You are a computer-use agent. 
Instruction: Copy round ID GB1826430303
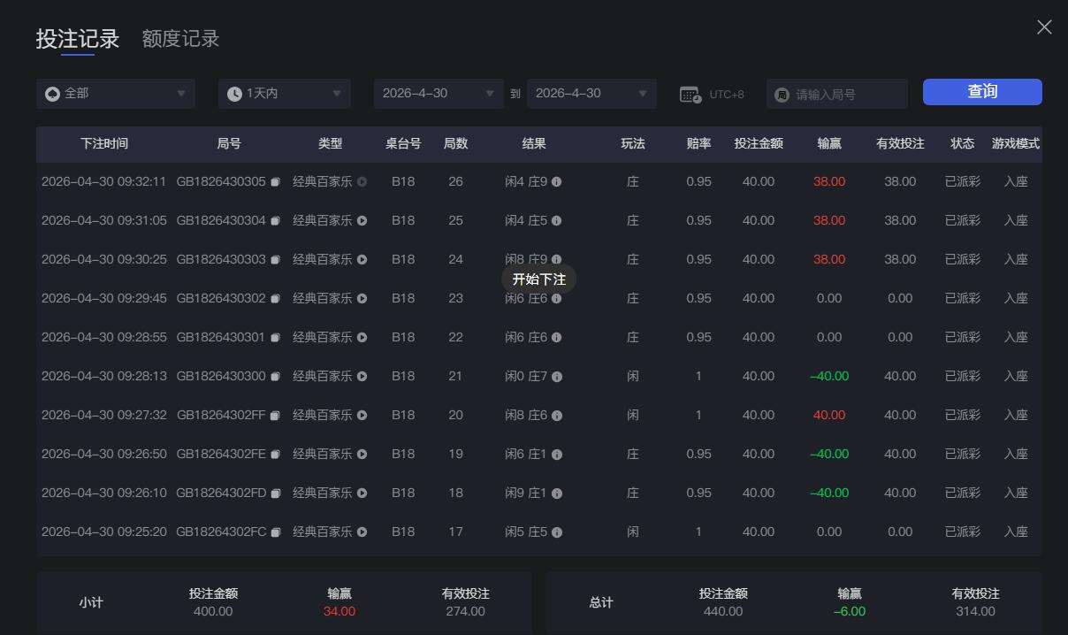275,260
